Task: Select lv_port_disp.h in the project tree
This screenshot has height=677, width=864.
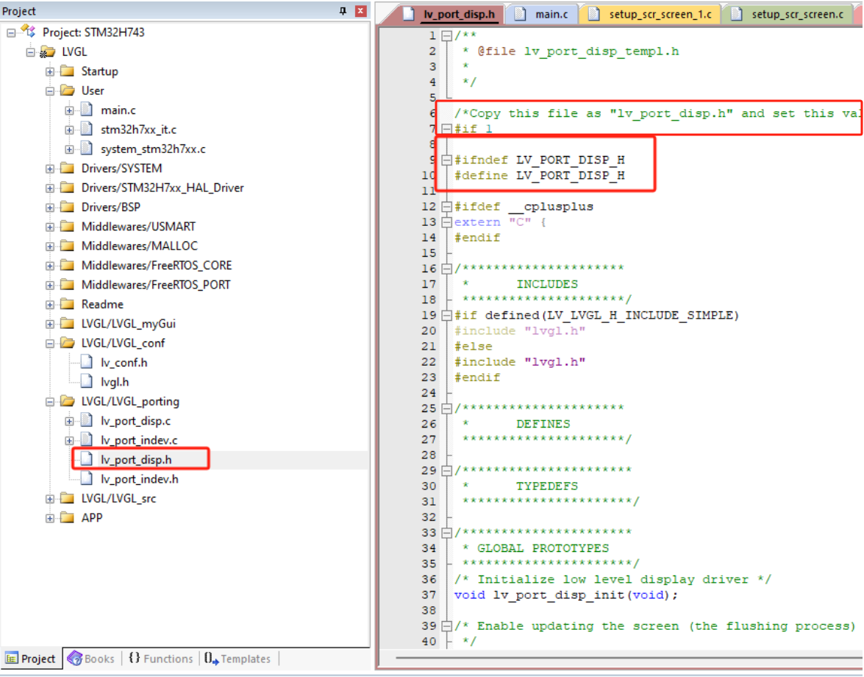Action: [136, 459]
